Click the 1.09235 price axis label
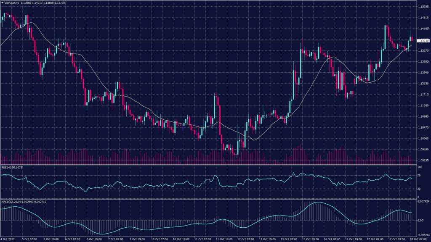The height and width of the screenshot is (242, 431). [x=423, y=160]
